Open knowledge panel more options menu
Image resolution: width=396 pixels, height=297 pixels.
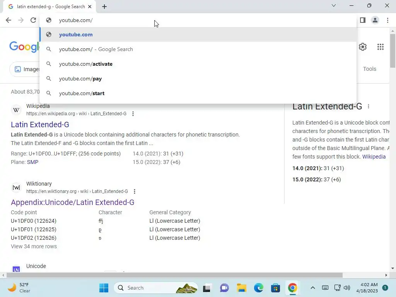coord(369,107)
